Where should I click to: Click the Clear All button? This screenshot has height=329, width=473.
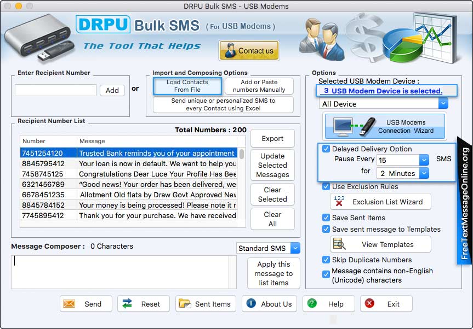coord(272,219)
